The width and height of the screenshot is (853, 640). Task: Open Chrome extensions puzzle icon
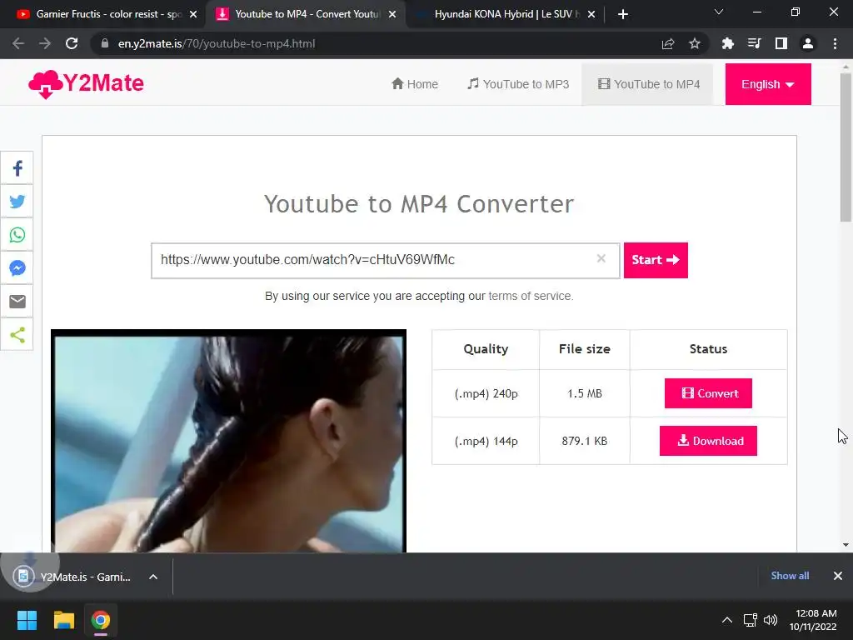(728, 43)
